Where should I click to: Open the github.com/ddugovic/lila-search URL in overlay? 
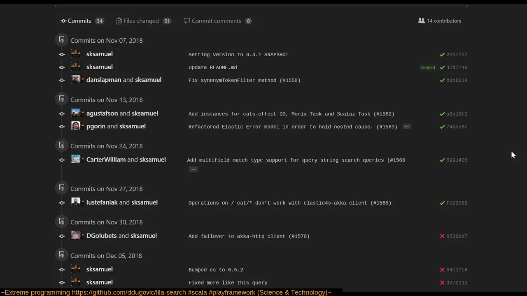(129, 292)
